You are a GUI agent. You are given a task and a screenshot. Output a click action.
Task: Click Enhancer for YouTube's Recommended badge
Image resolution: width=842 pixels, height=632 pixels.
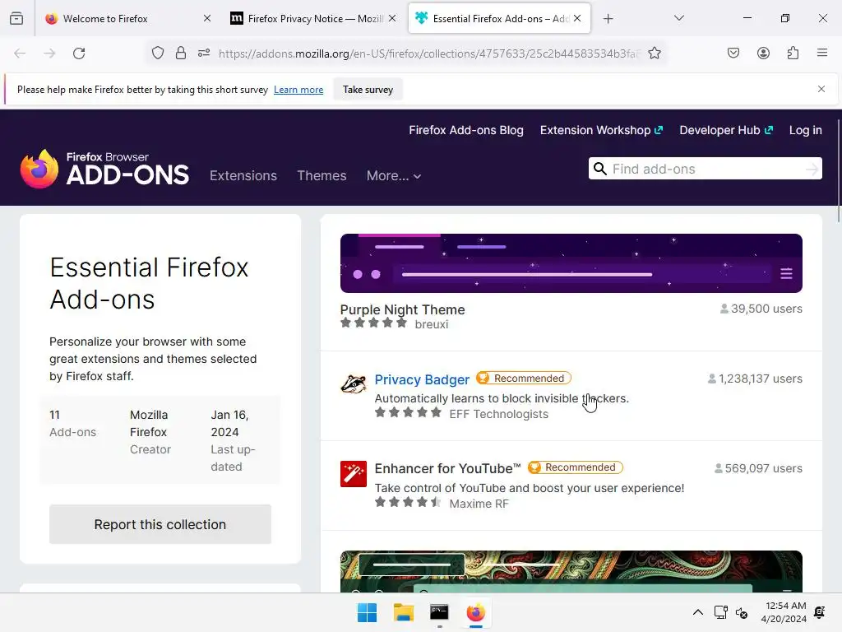tap(575, 467)
